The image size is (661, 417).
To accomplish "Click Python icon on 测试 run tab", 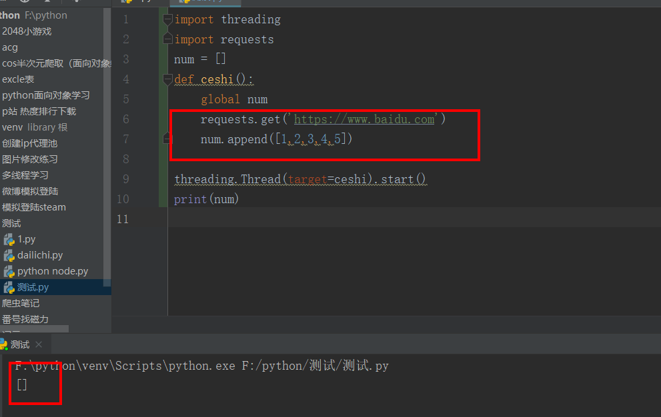I will (3, 344).
